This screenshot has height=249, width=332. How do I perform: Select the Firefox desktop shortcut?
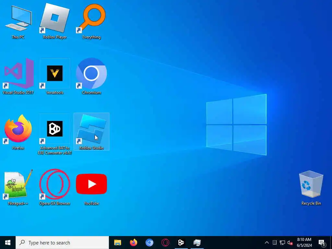point(18,132)
